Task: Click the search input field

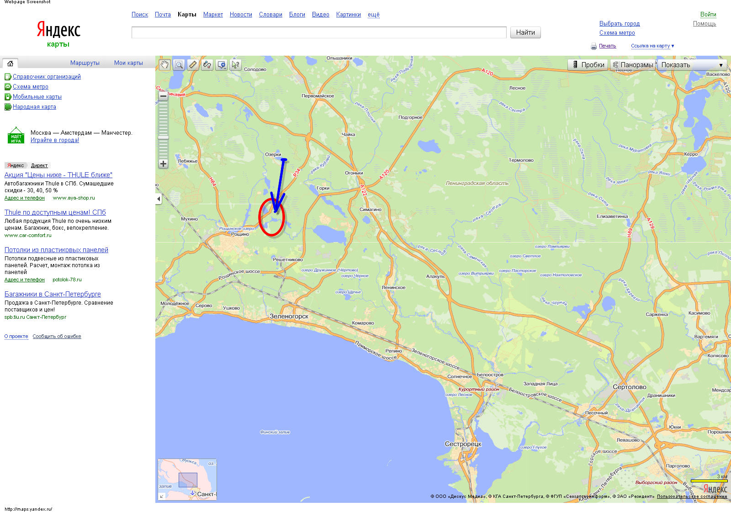Action: click(x=318, y=32)
